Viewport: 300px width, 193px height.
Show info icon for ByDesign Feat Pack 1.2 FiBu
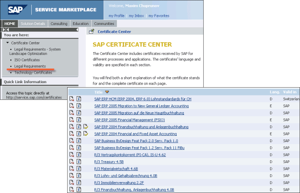[x=79, y=148]
